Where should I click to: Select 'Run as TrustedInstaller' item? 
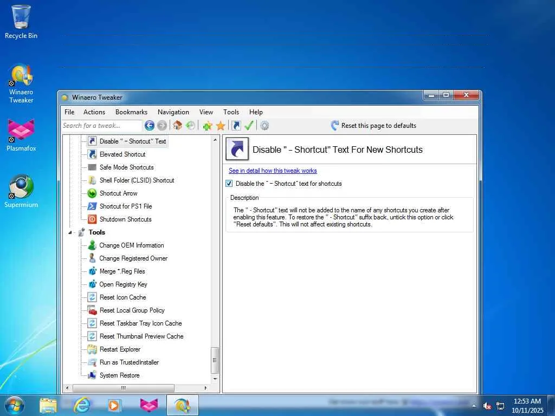pyautogui.click(x=129, y=362)
